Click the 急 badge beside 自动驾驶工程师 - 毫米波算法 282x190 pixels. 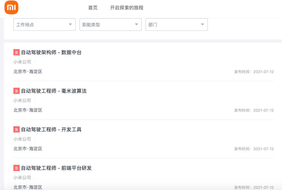tap(16, 91)
